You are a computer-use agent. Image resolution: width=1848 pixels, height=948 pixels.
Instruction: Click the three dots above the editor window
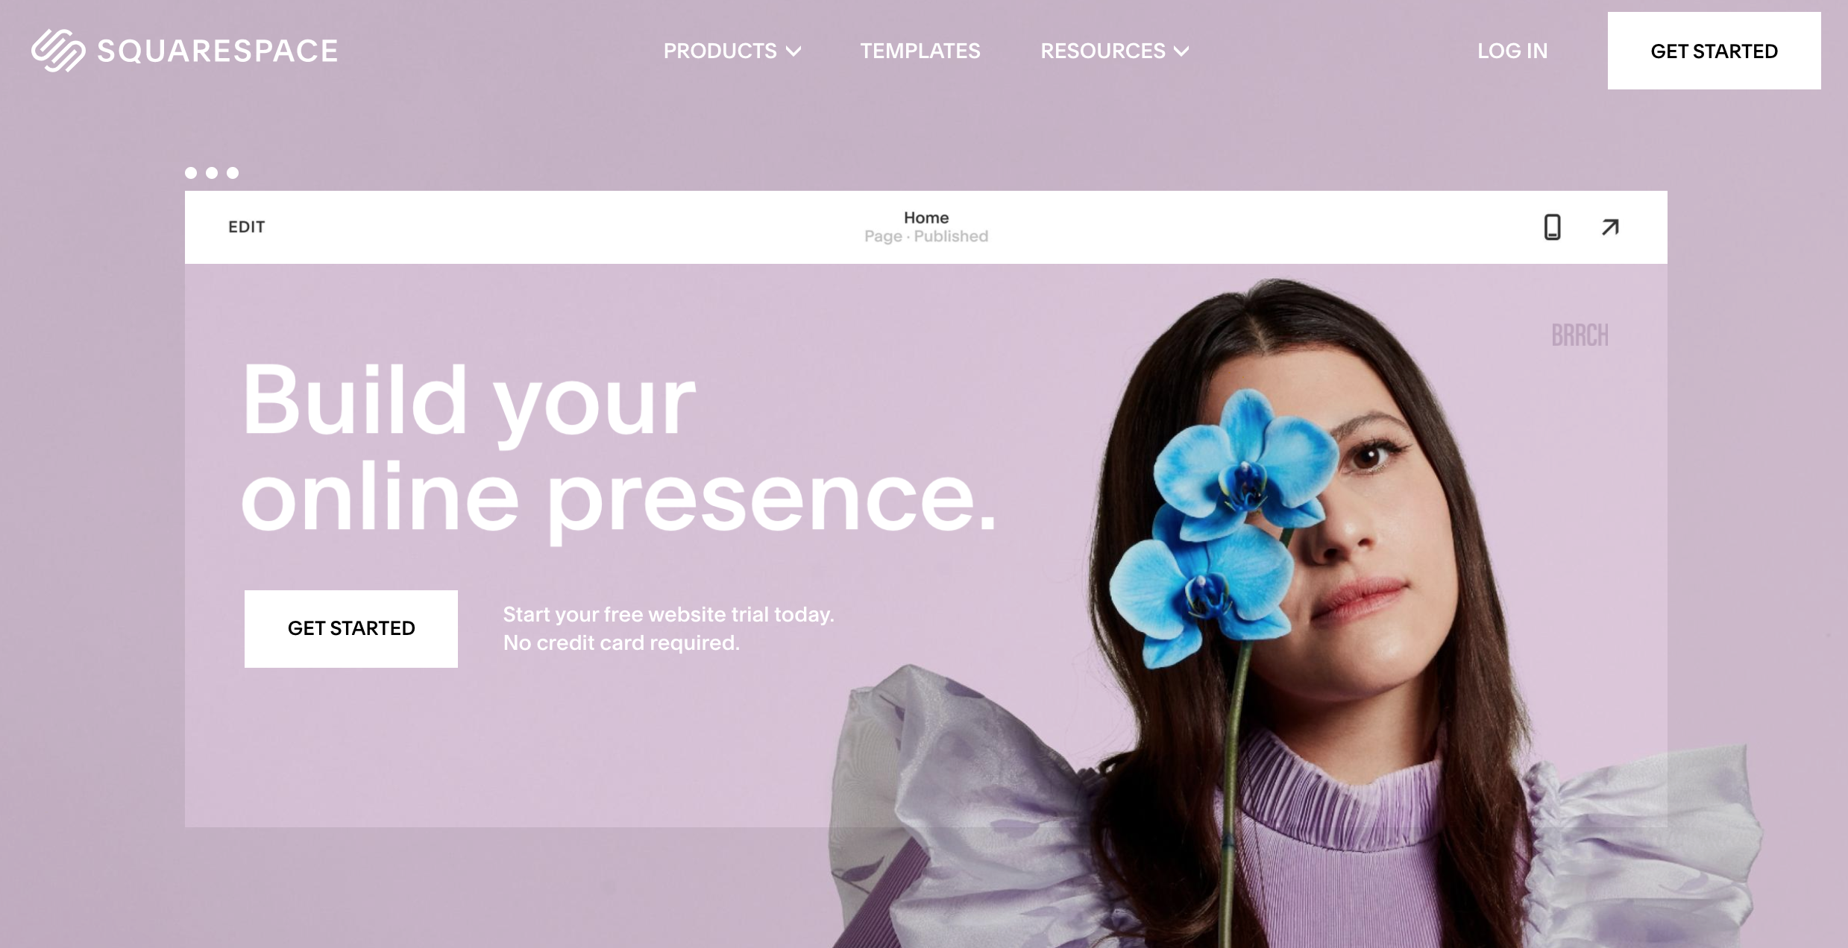click(212, 173)
